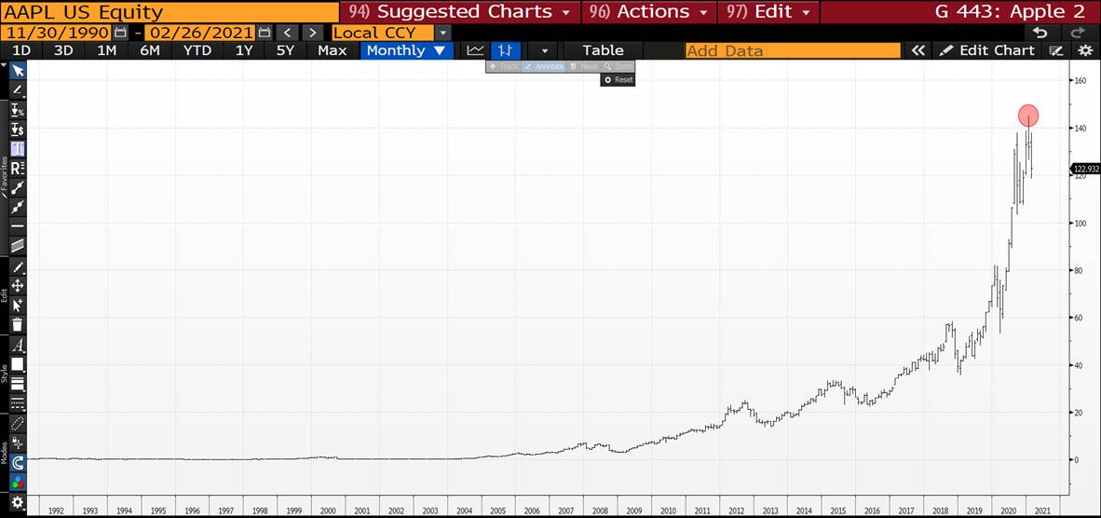The width and height of the screenshot is (1101, 518).
Task: Open the line thickness style tool
Action: click(18, 384)
